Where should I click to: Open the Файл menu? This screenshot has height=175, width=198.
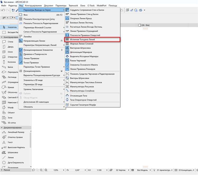click(x=4, y=6)
